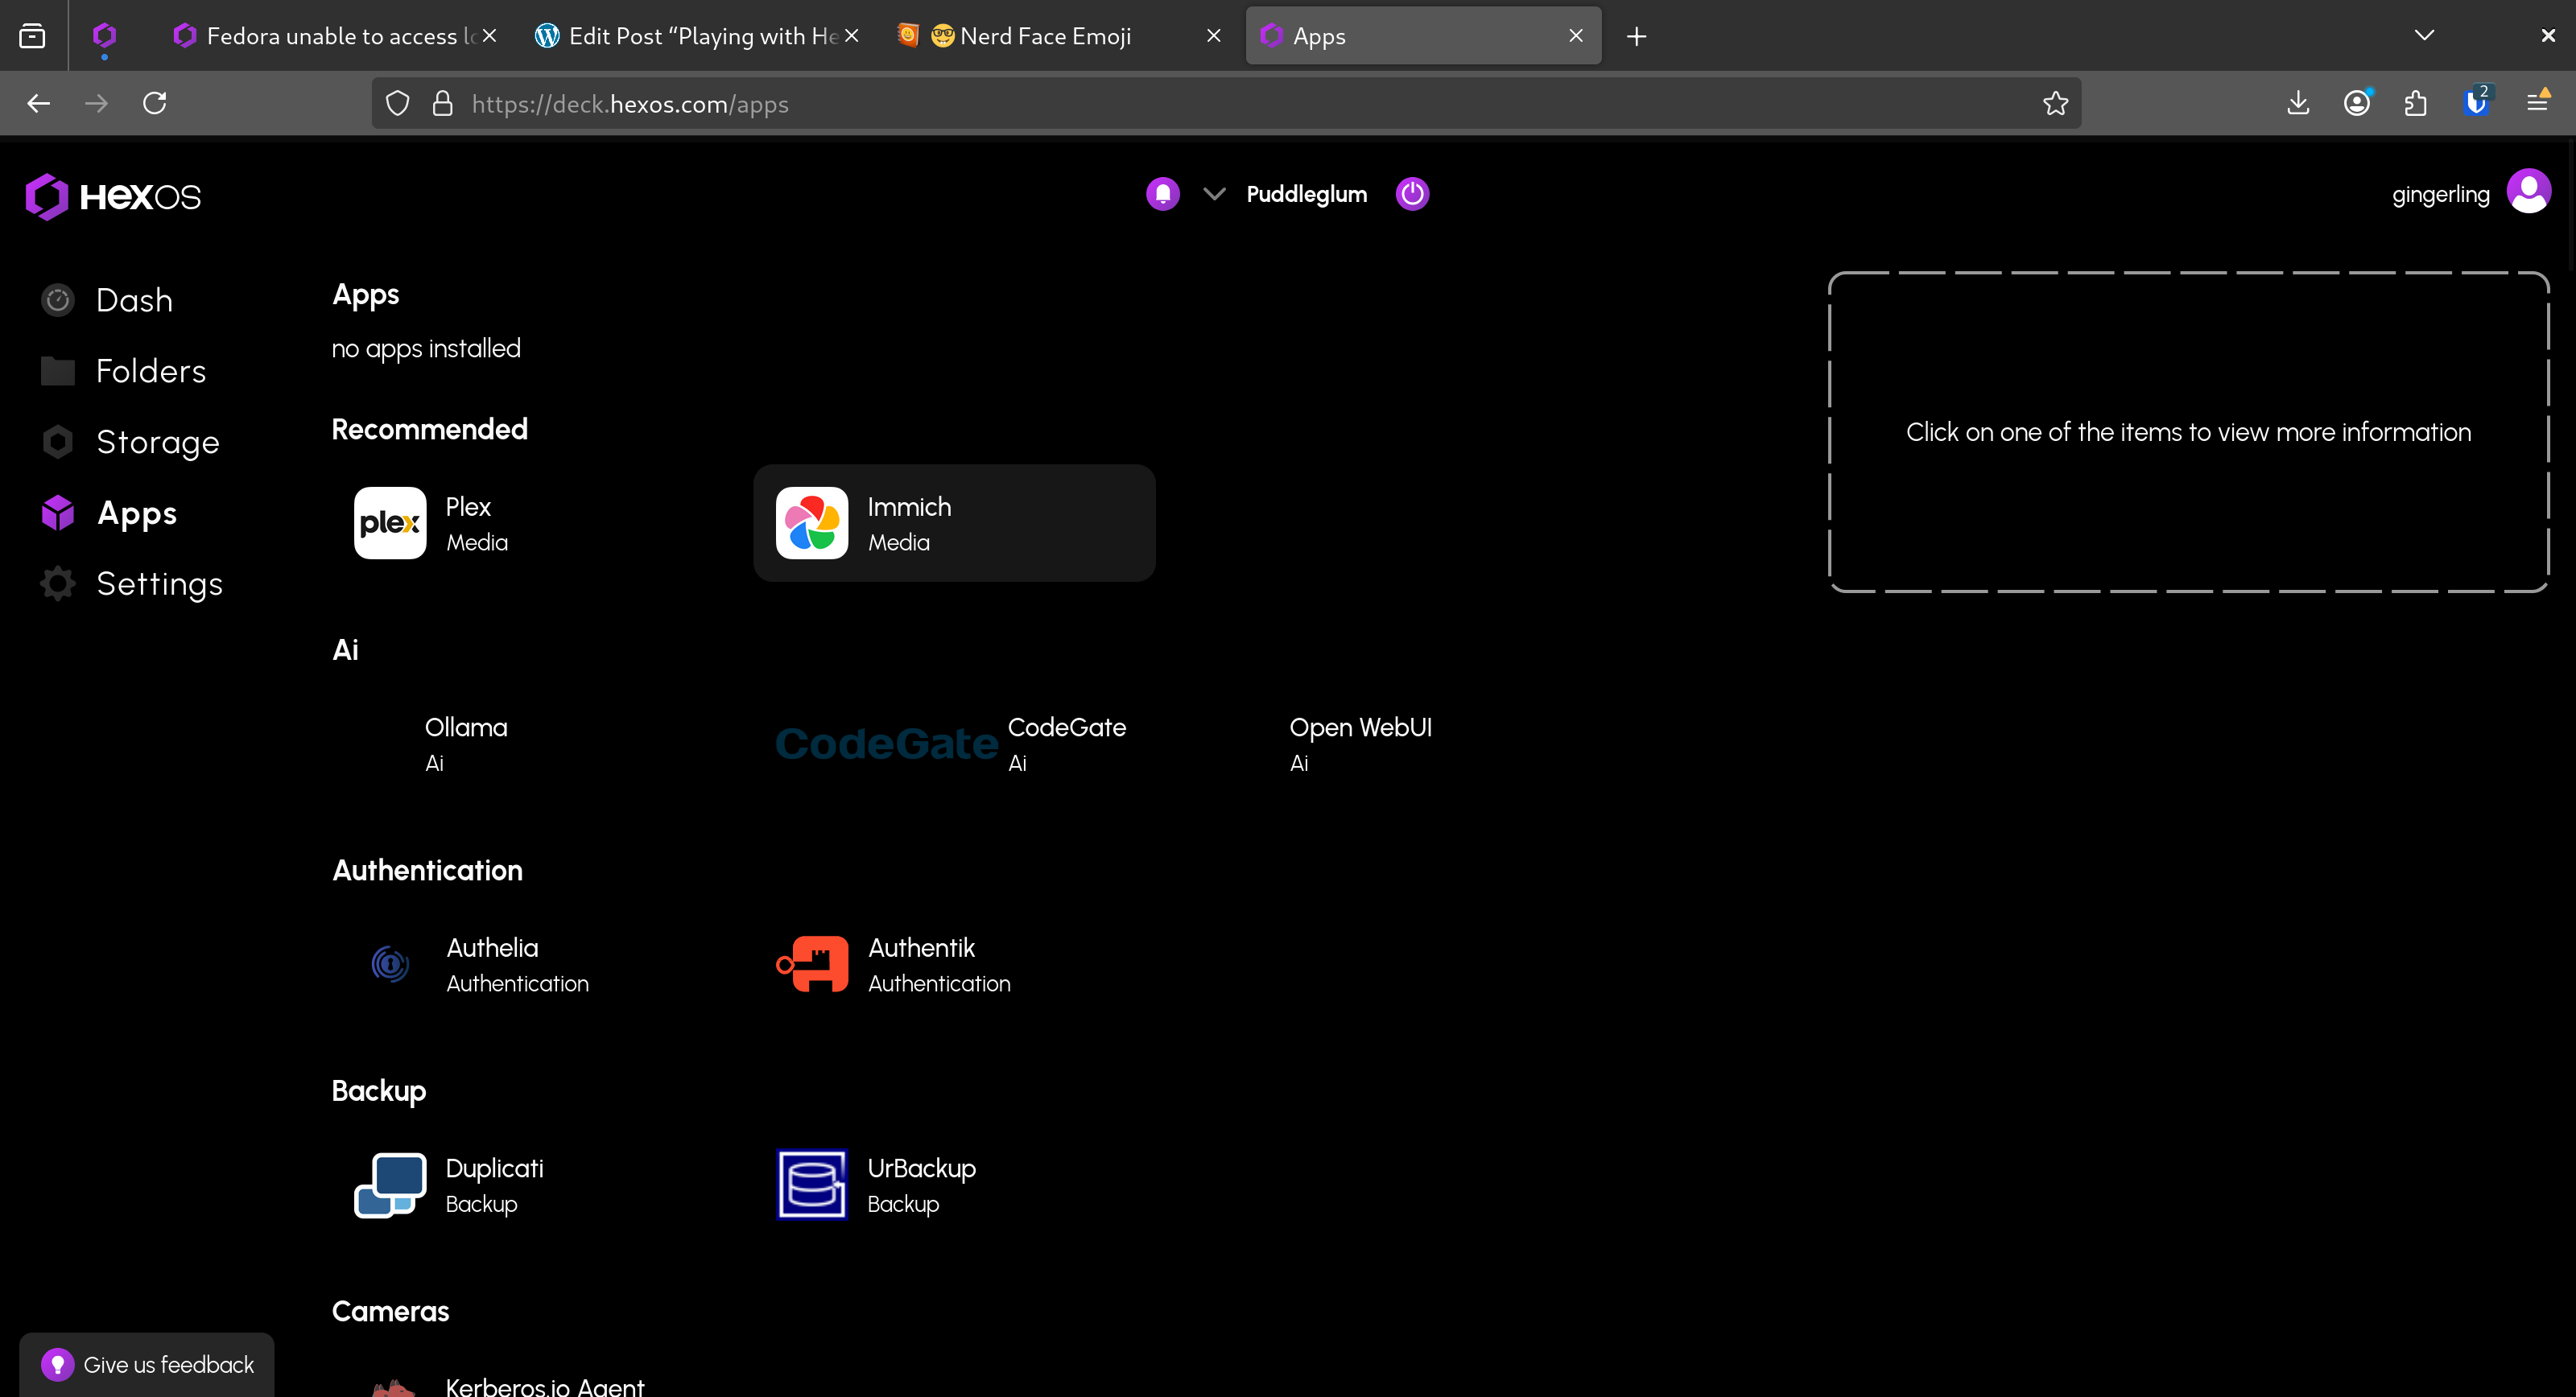The image size is (2576, 1397).
Task: Click the Storage hexagon icon
Action: (x=58, y=442)
